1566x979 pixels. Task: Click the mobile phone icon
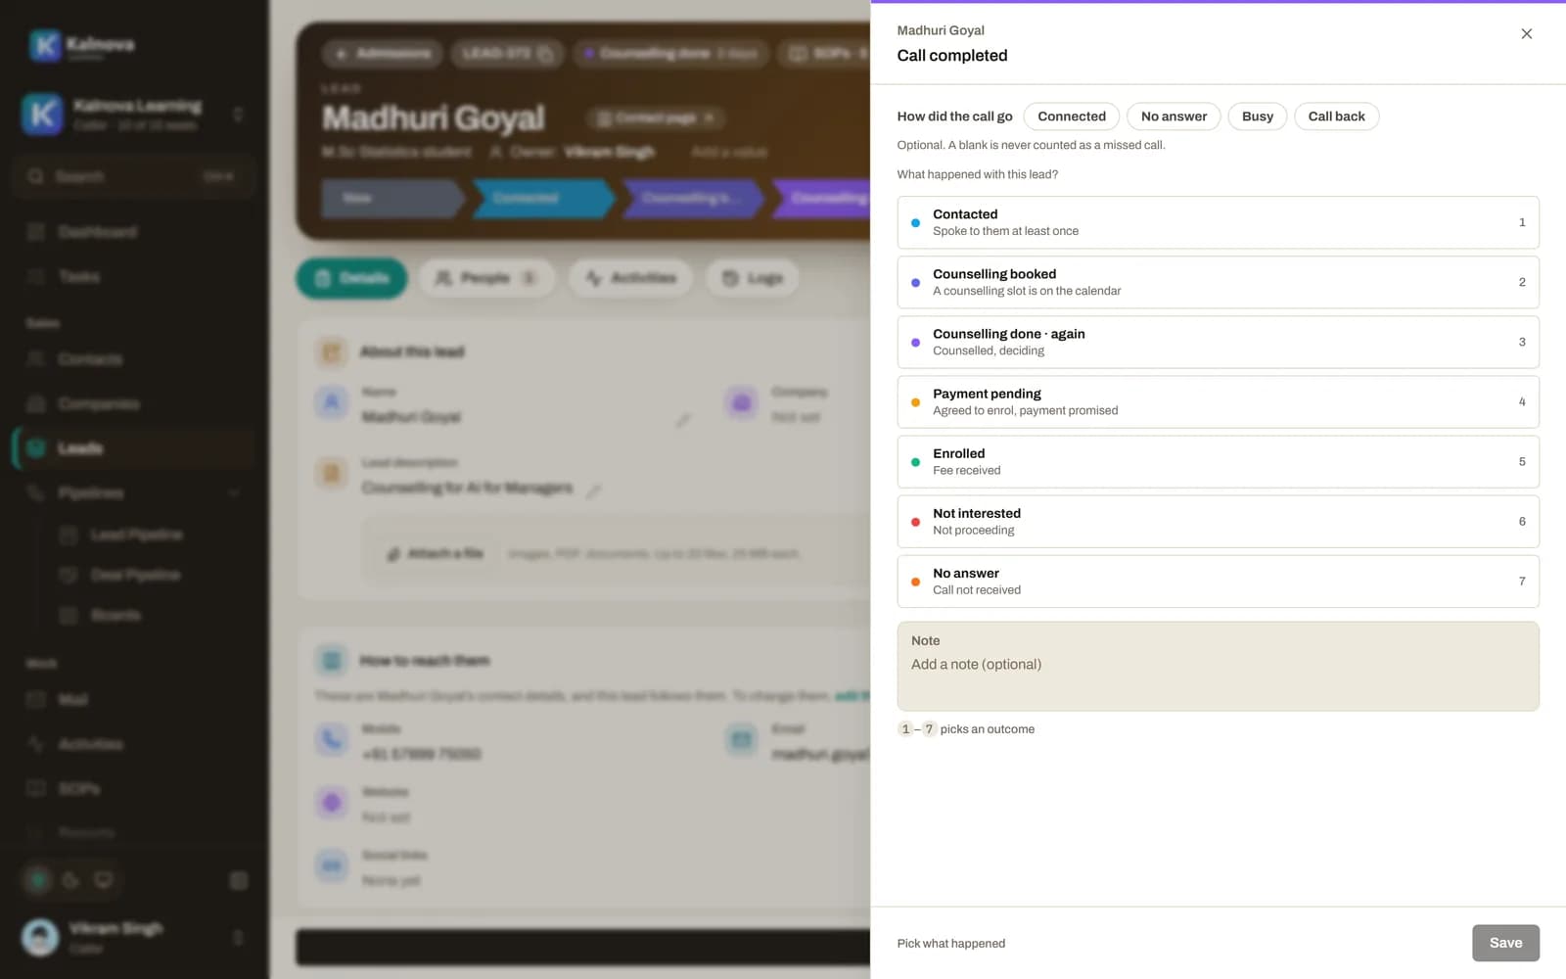pyautogui.click(x=332, y=740)
